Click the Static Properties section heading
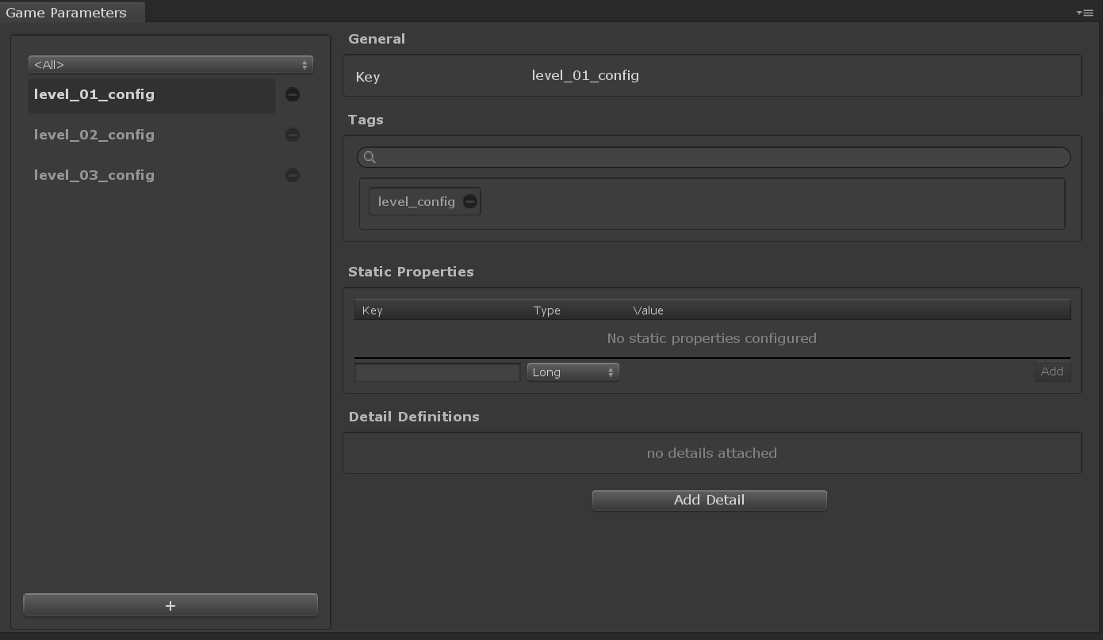This screenshot has width=1103, height=640. click(411, 272)
